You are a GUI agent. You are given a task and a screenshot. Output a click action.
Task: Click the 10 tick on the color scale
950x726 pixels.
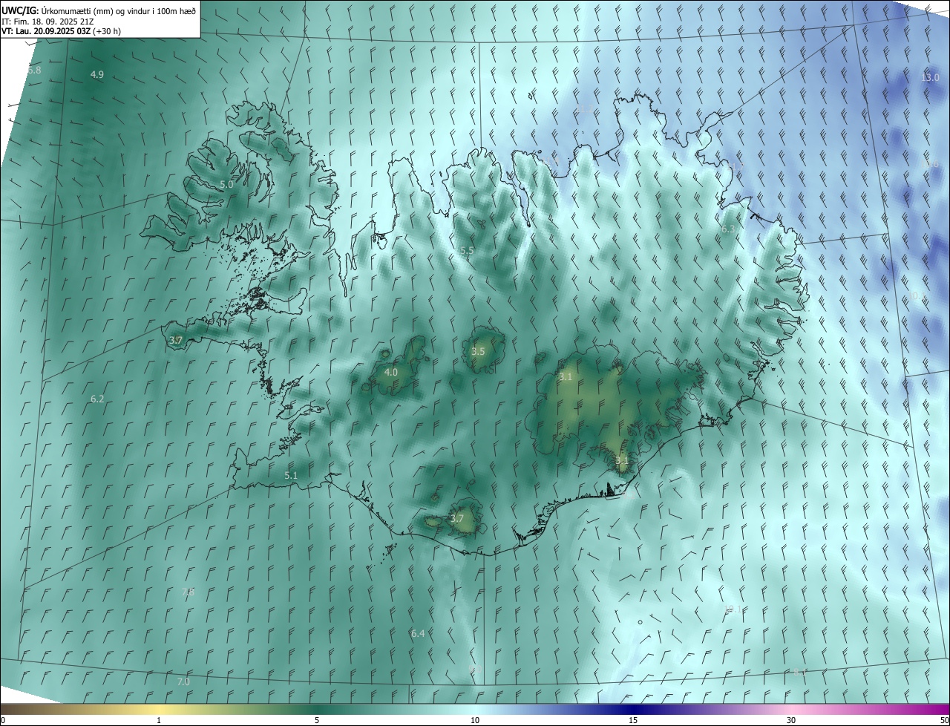475,720
